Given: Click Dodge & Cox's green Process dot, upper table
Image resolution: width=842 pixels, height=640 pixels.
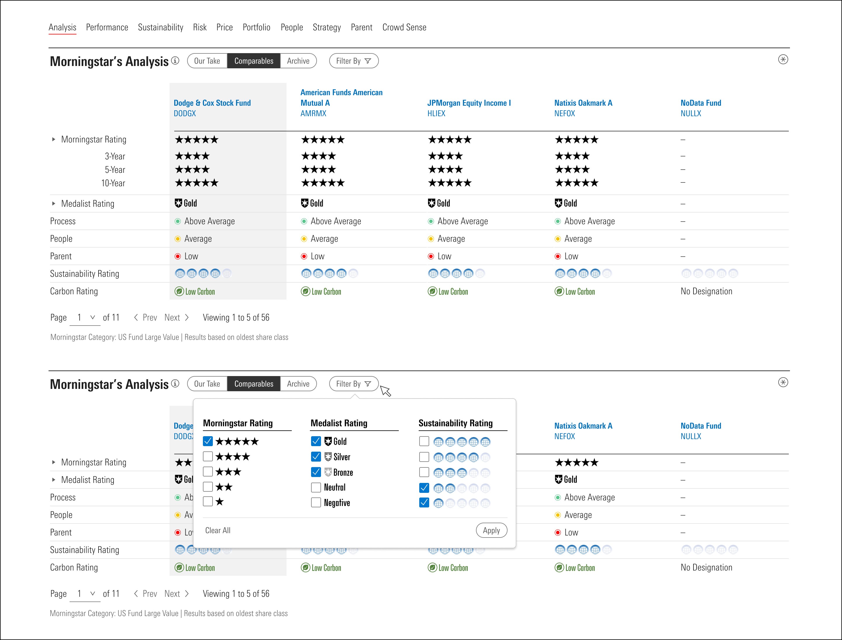Looking at the screenshot, I should pos(177,221).
